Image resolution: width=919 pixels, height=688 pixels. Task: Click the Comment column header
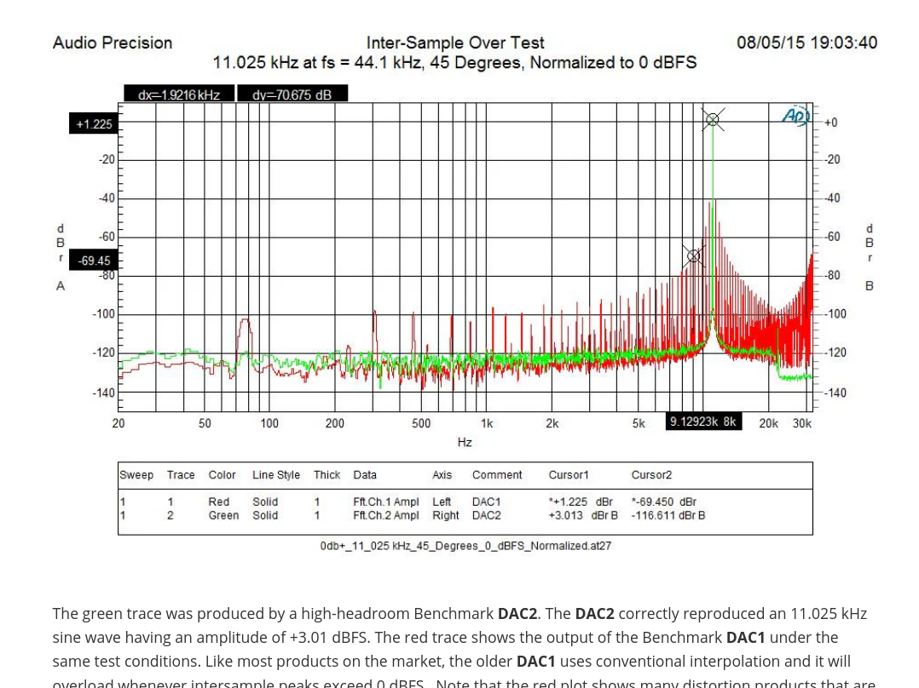tap(497, 475)
